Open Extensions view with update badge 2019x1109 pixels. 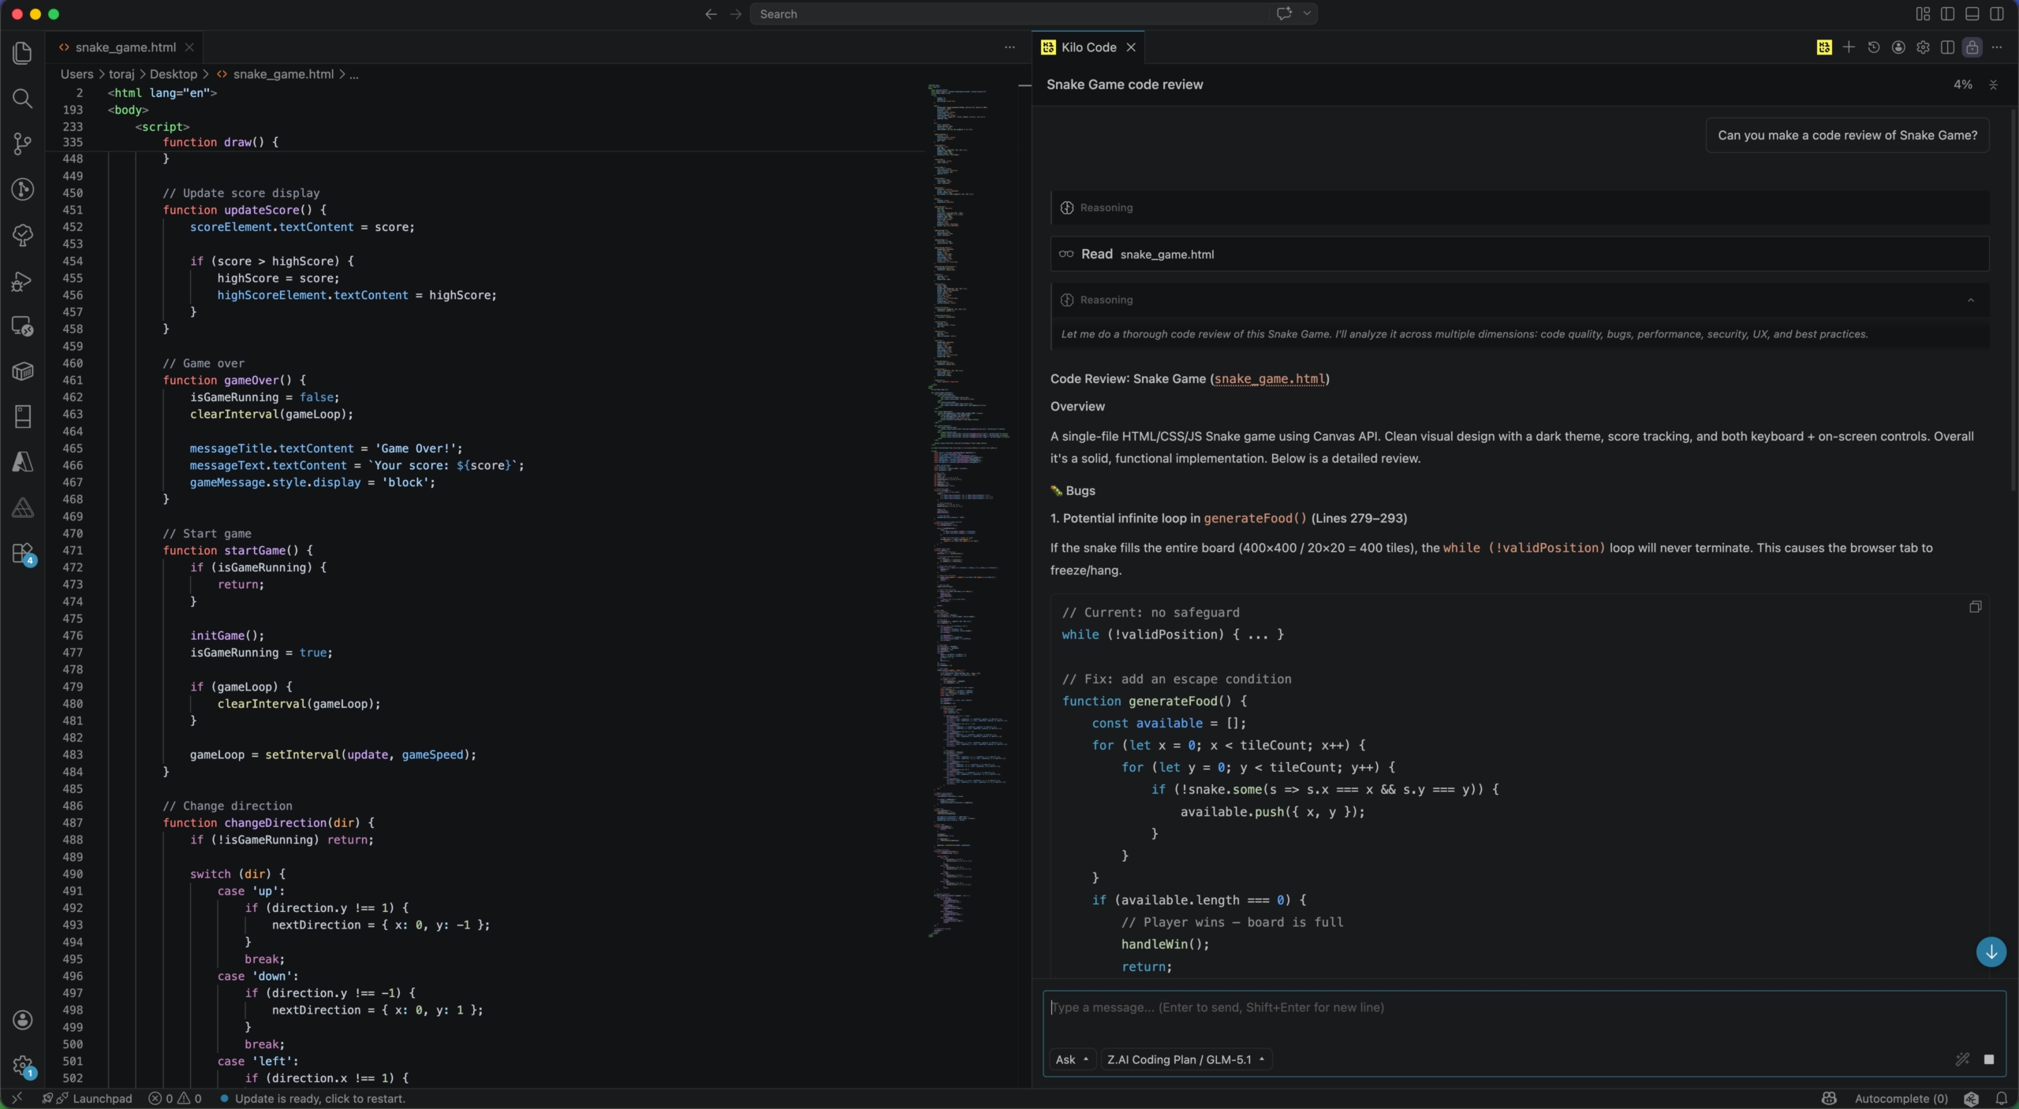22,553
